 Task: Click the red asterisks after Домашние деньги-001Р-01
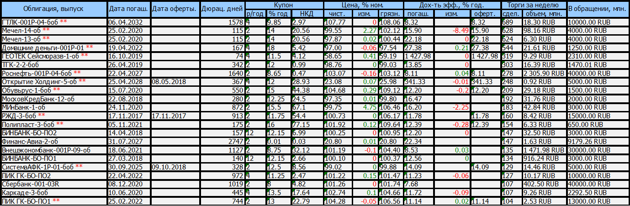coord(90,48)
